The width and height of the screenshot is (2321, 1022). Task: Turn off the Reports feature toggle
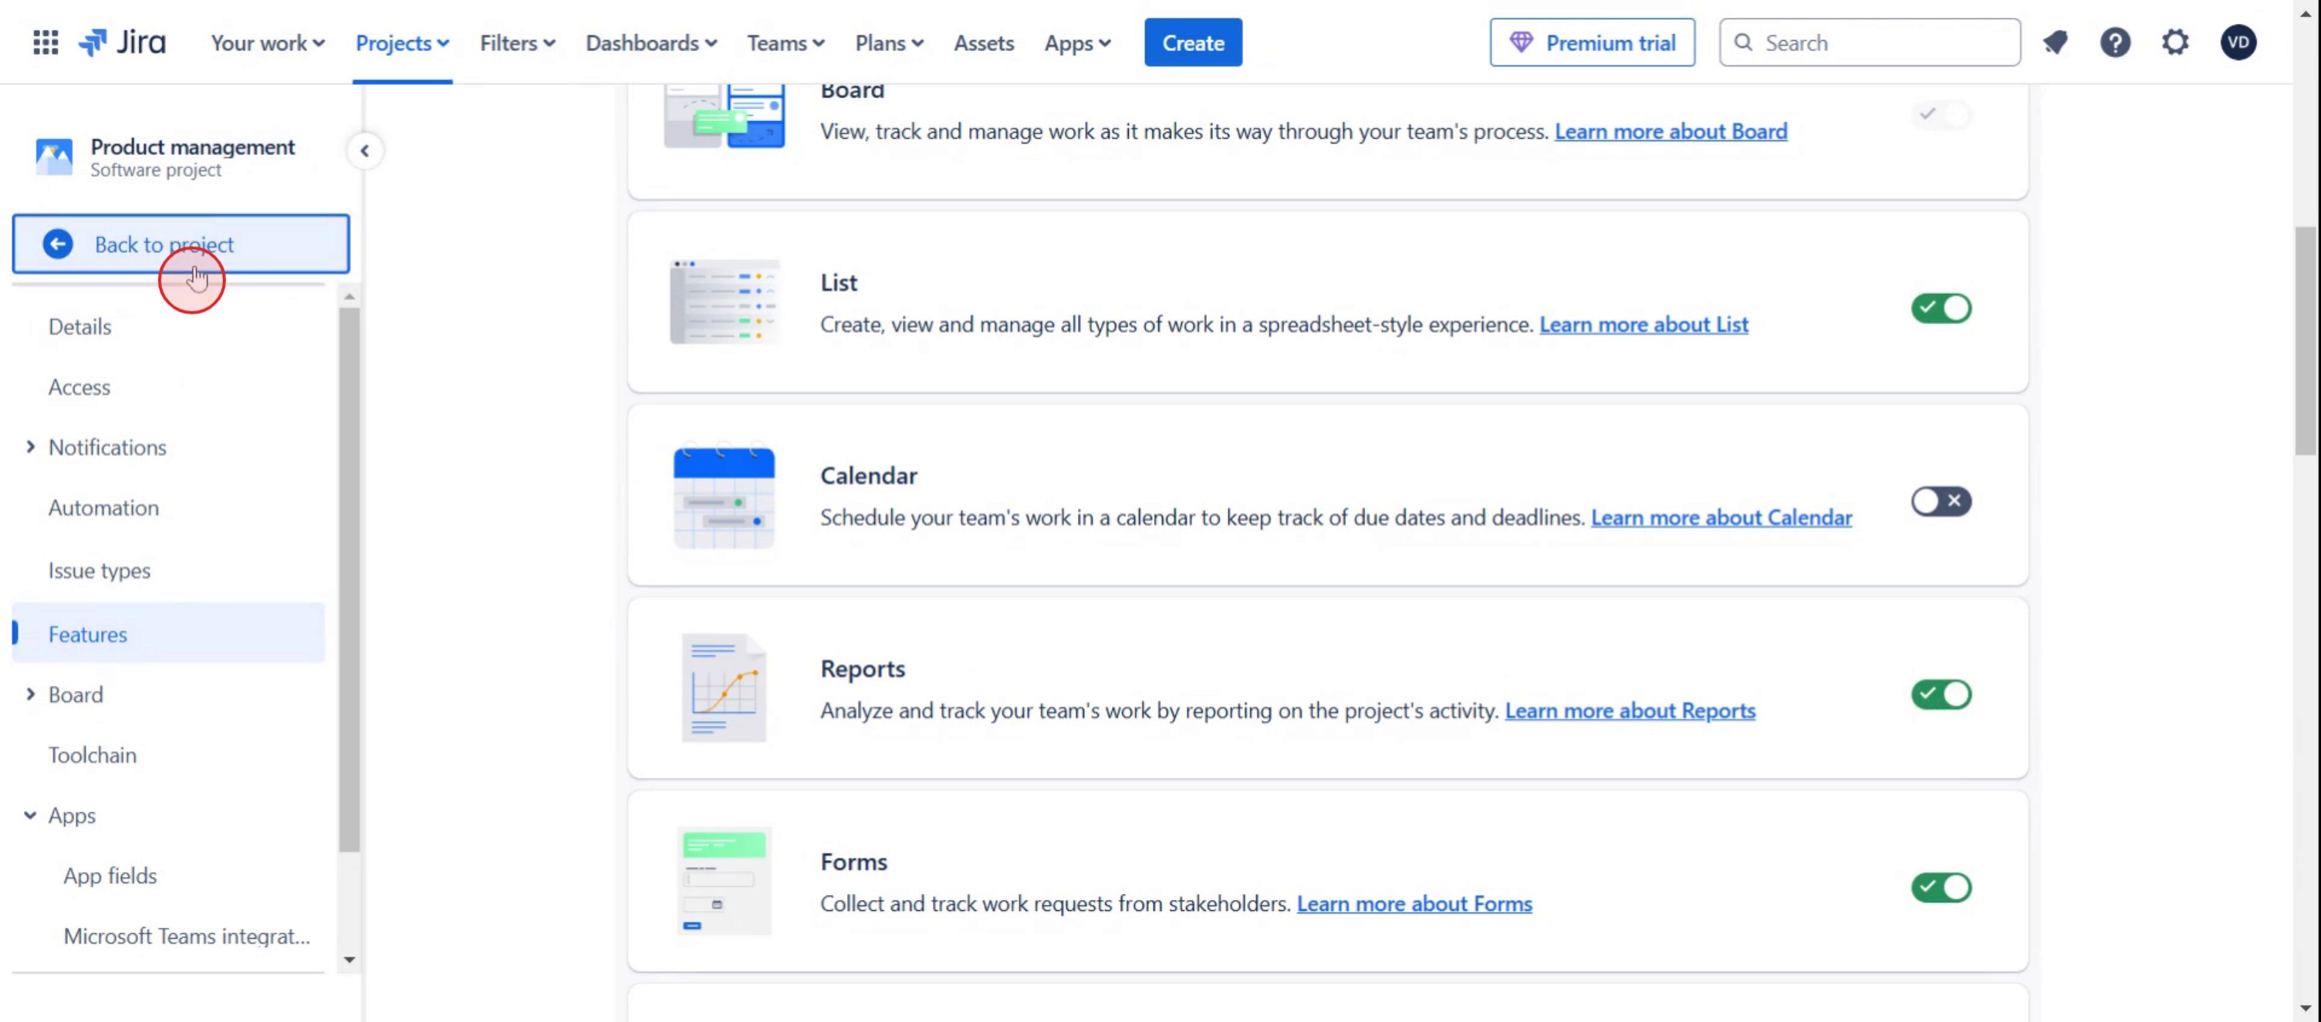point(1941,694)
